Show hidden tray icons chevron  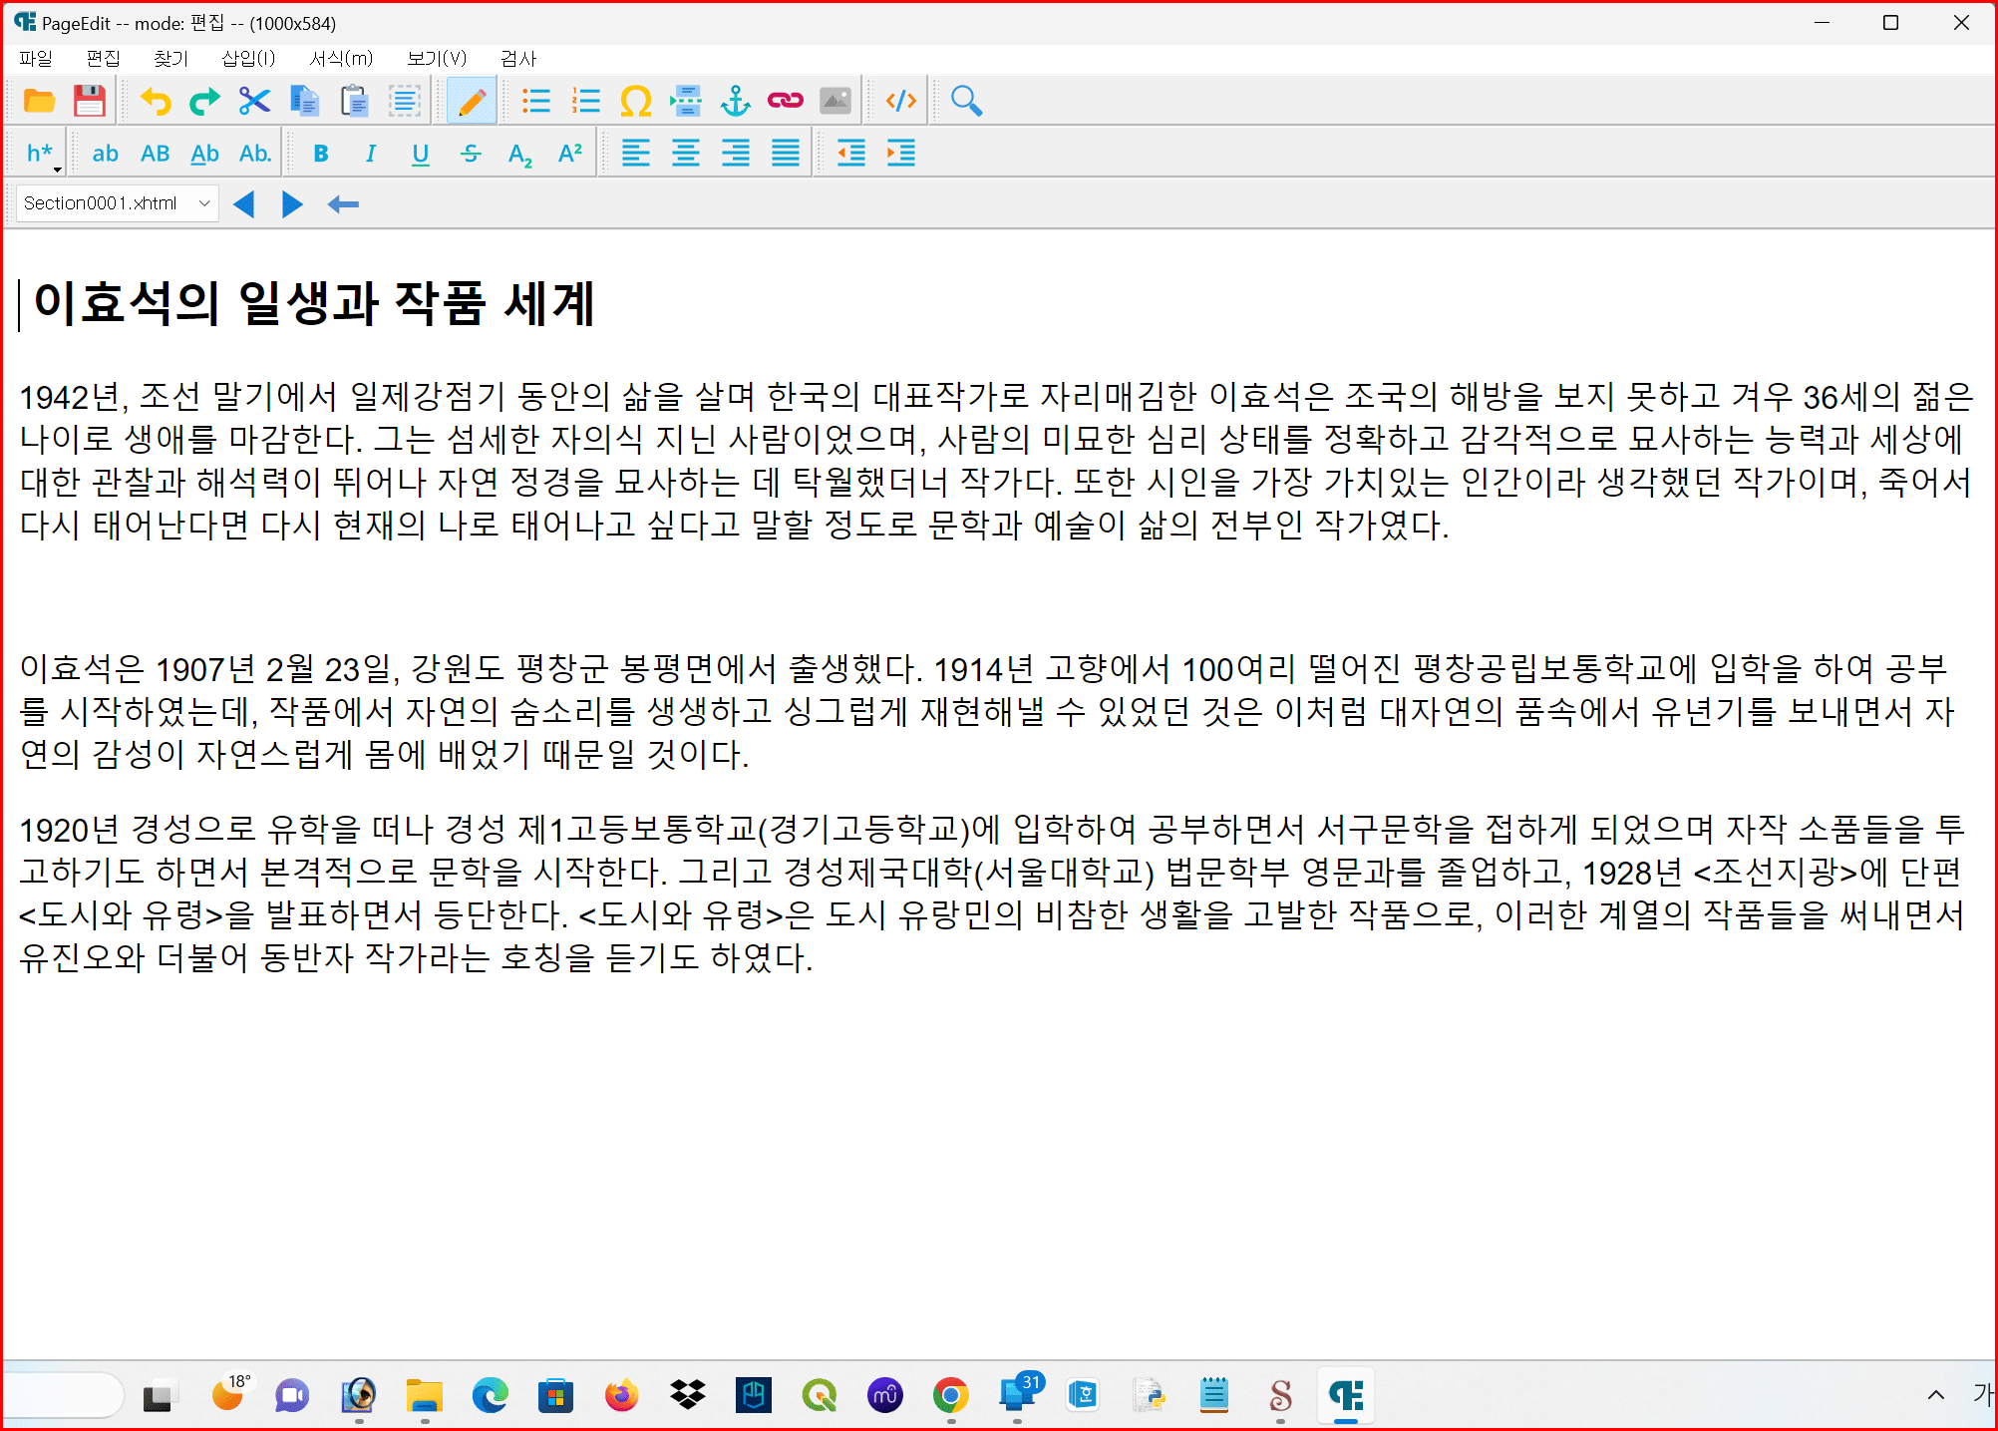1935,1395
